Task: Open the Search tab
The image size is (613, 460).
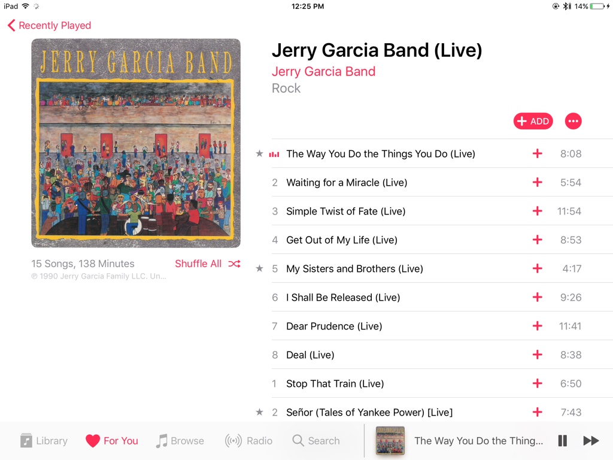Action: (x=316, y=441)
